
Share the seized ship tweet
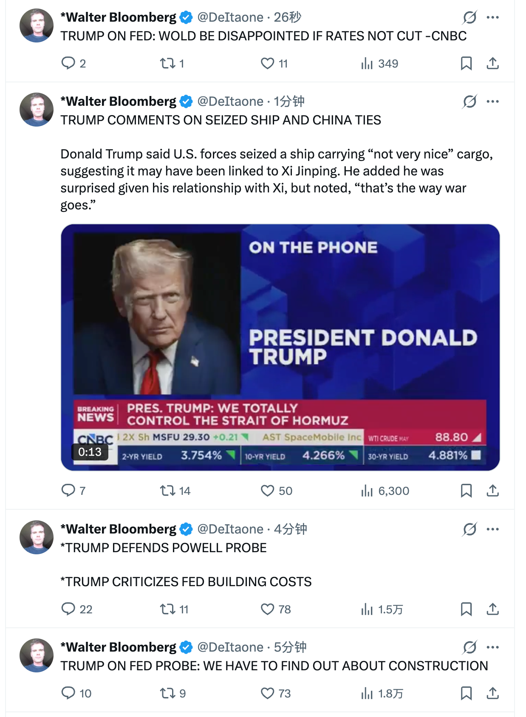pos(492,491)
